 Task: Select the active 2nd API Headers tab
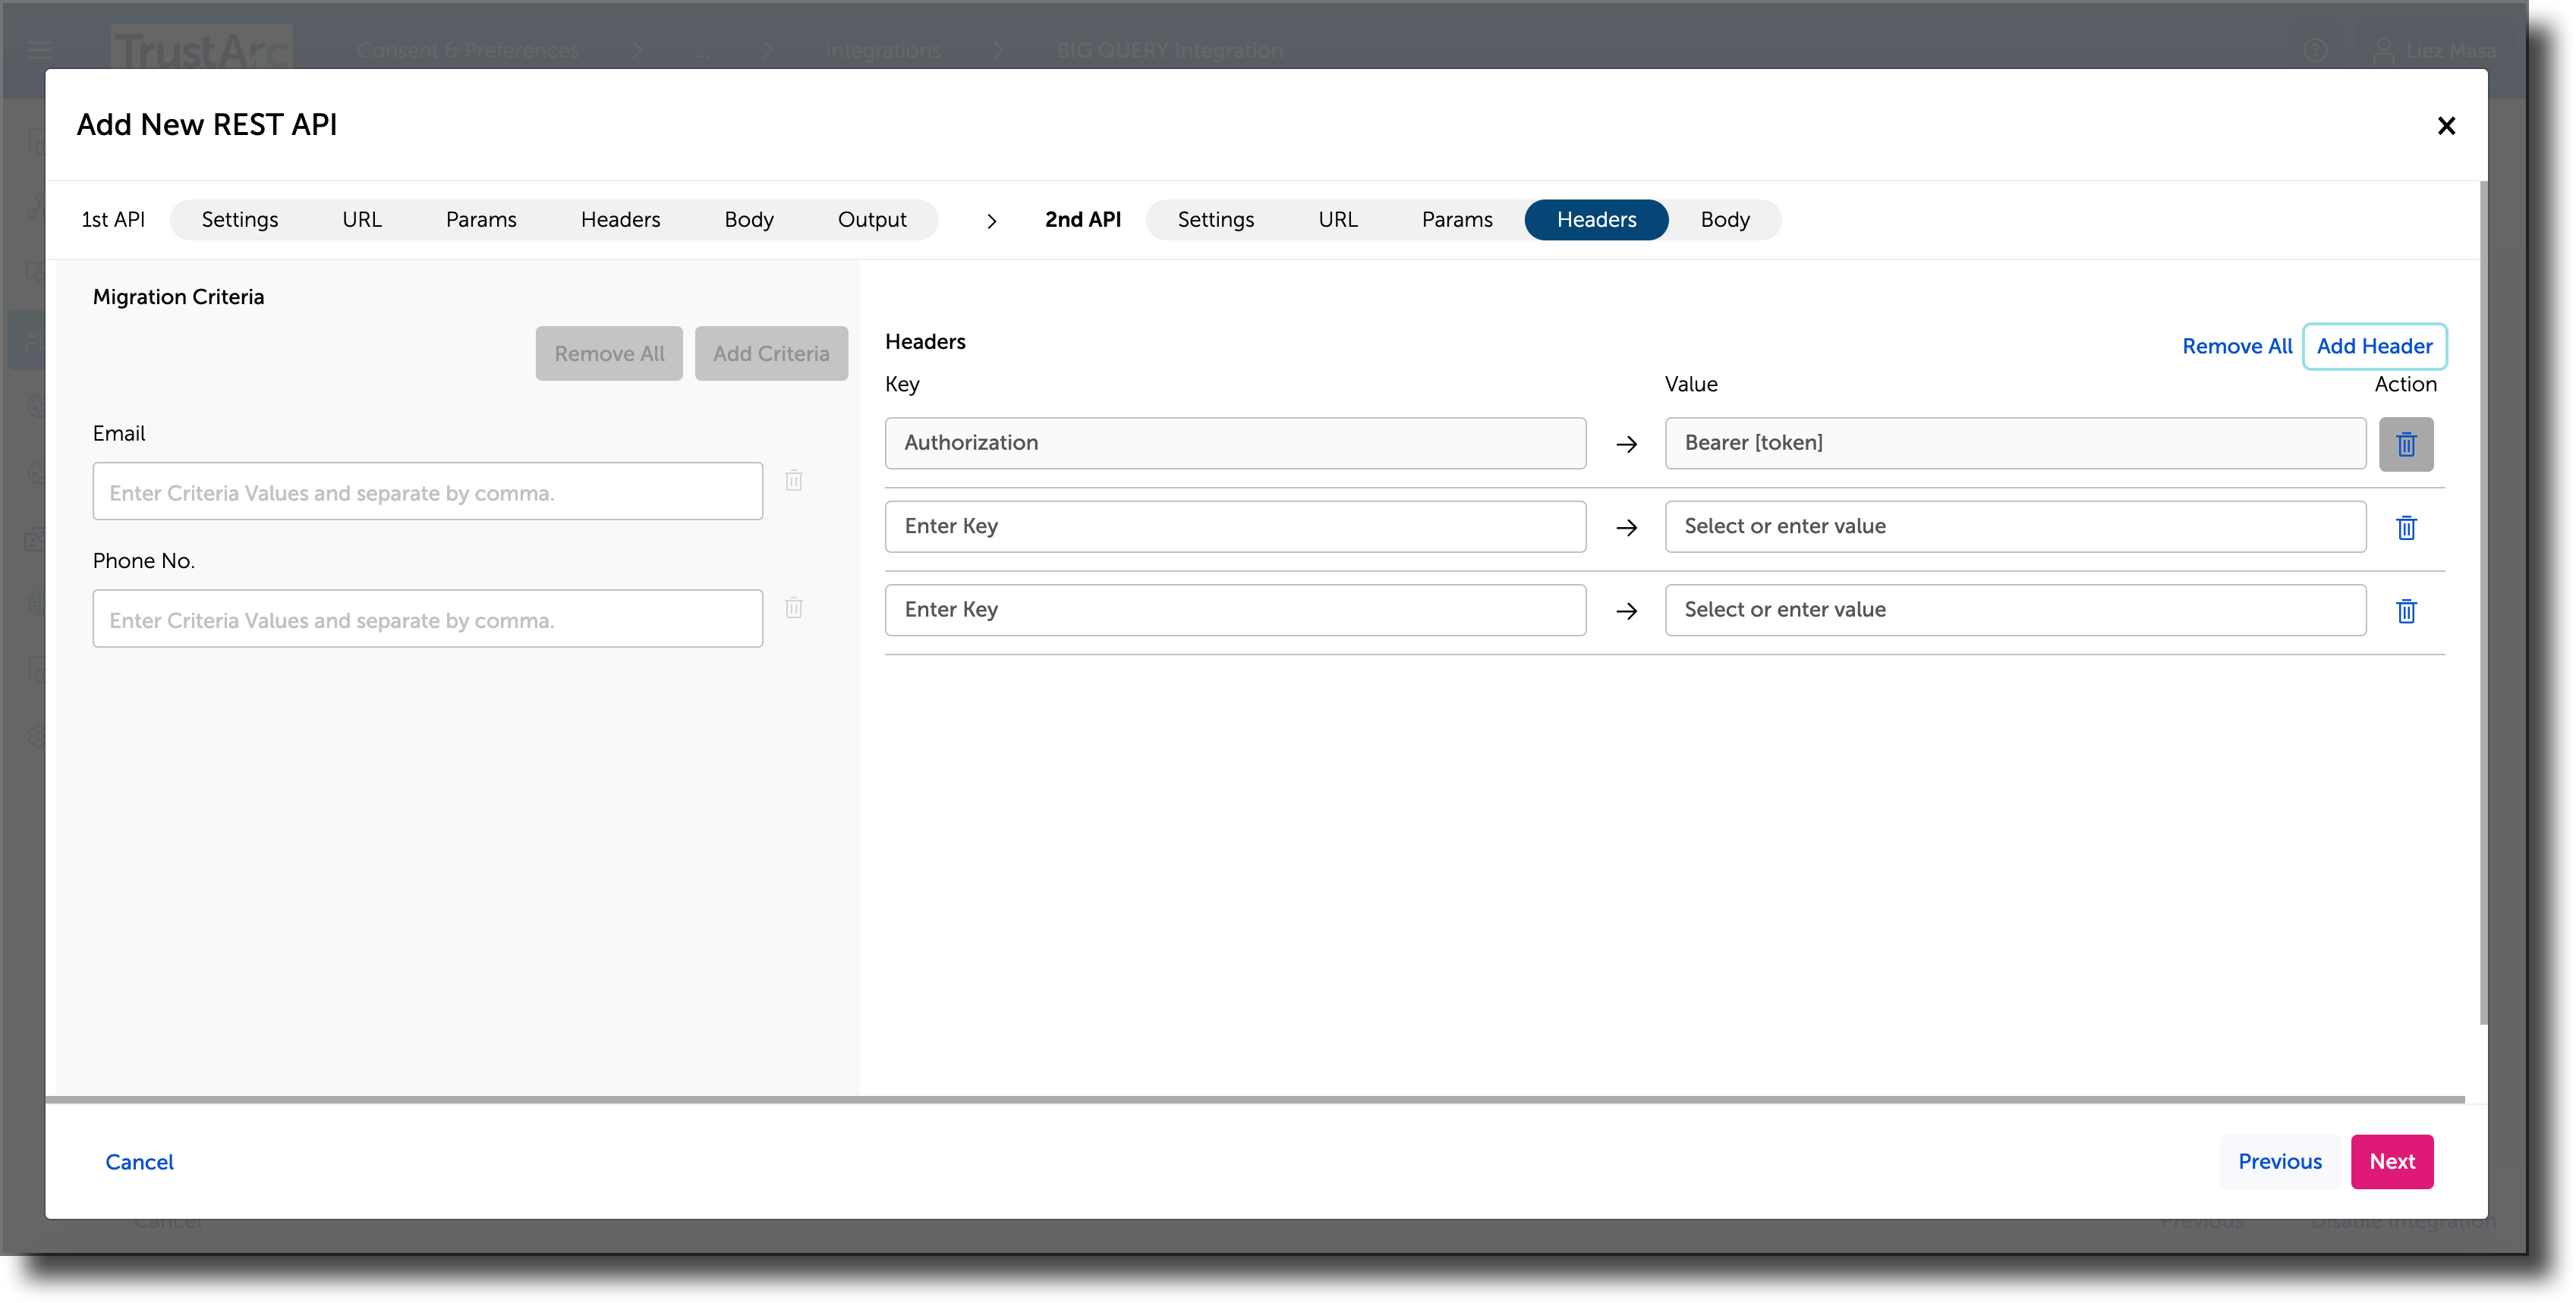1596,220
